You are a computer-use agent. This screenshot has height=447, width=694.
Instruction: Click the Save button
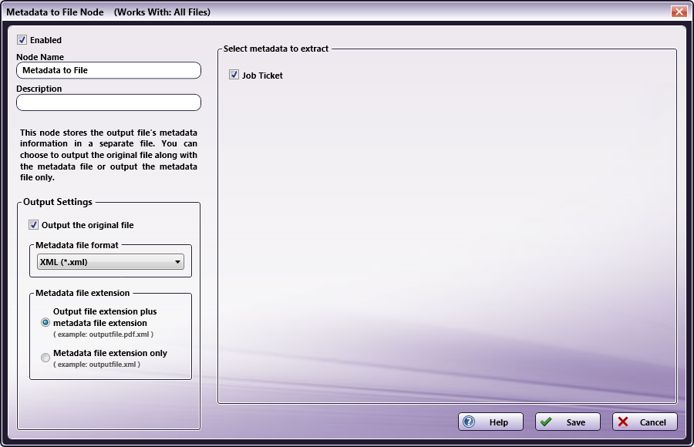pyautogui.click(x=568, y=422)
